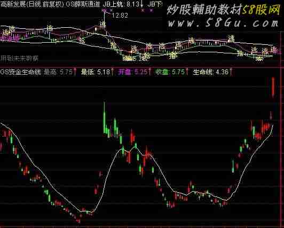Select the 高新发展(日线,前复权) stock title

click(32, 4)
